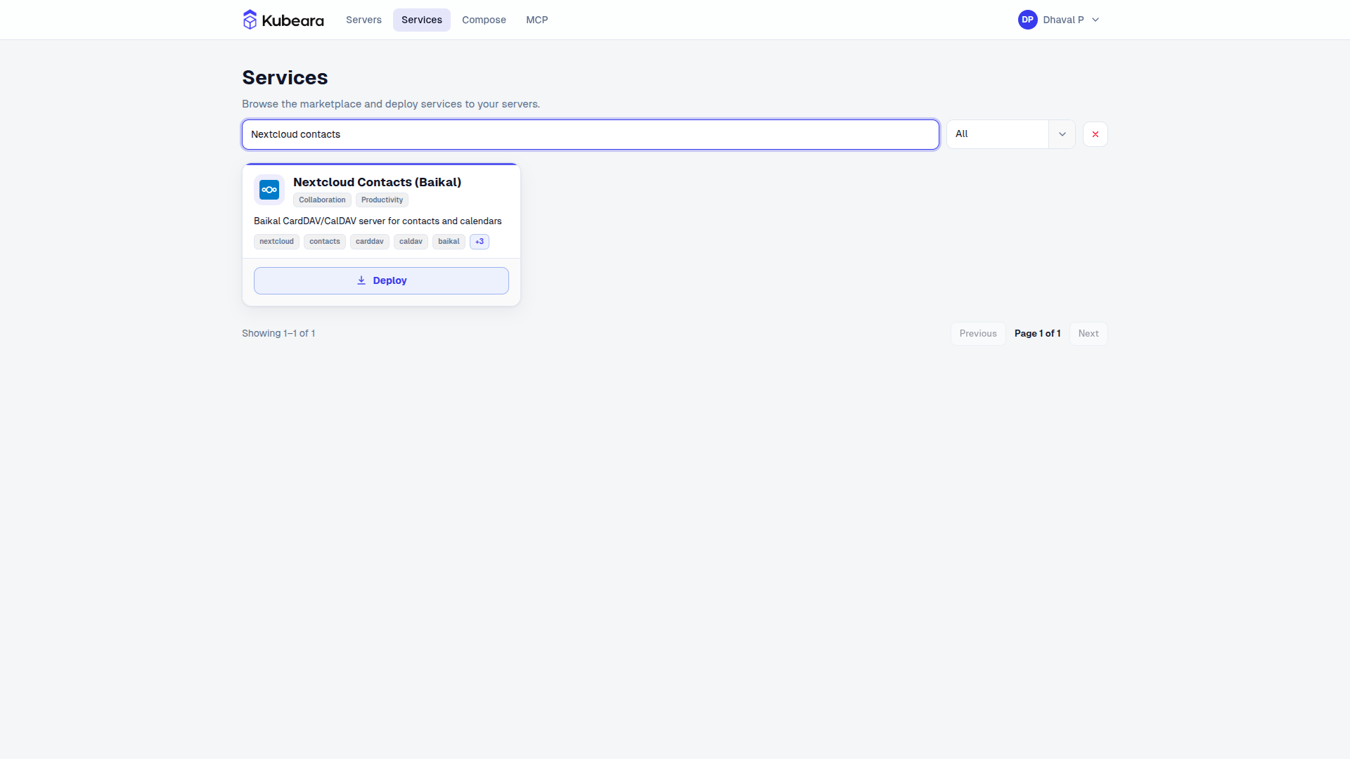Click the carddav tag
The width and height of the screenshot is (1350, 759).
click(370, 242)
